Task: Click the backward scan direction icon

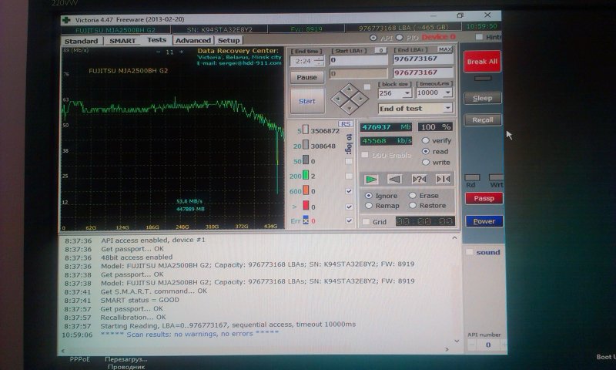Action: (x=396, y=179)
